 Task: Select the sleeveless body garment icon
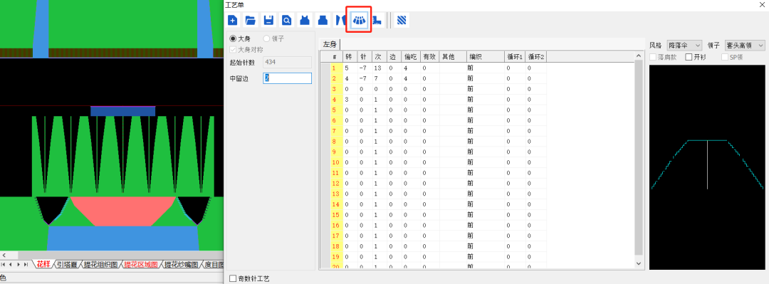323,20
